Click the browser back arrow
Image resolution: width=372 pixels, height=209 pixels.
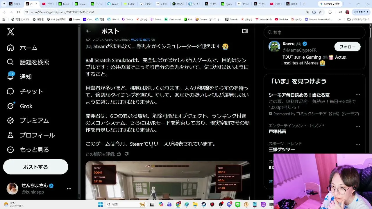coord(5,12)
